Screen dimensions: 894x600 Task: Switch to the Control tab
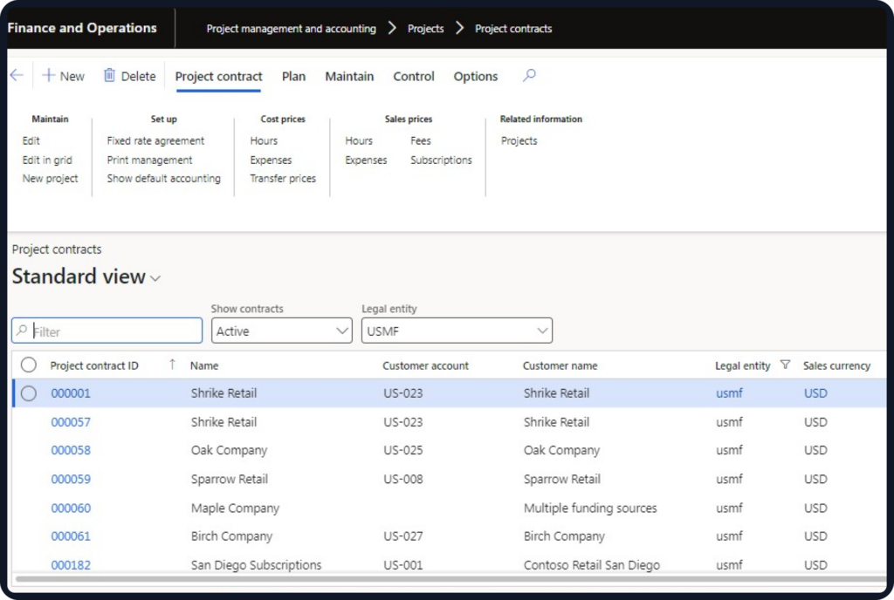tap(413, 76)
